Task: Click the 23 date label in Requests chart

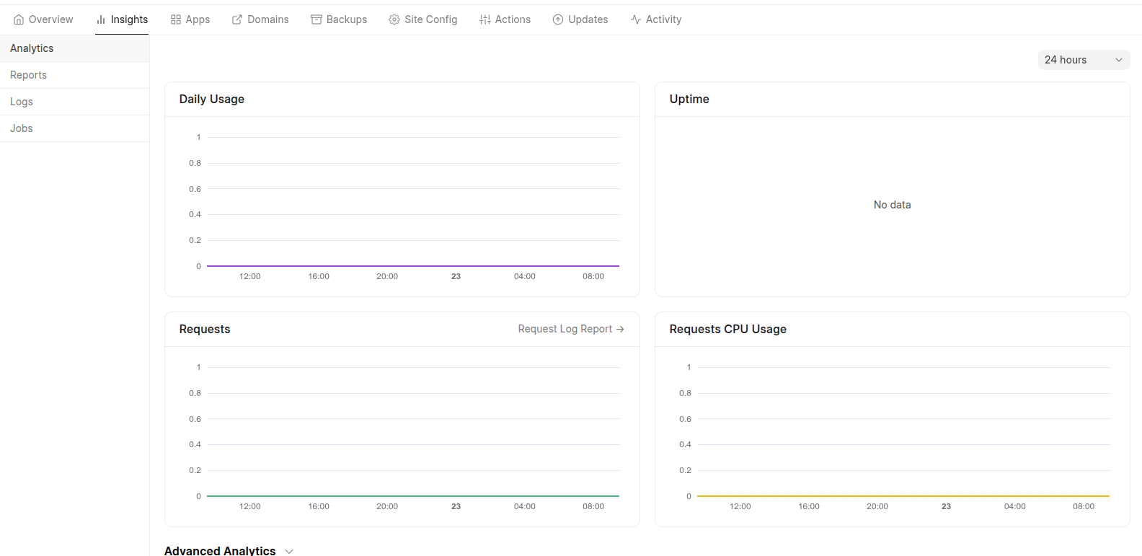Action: click(456, 506)
